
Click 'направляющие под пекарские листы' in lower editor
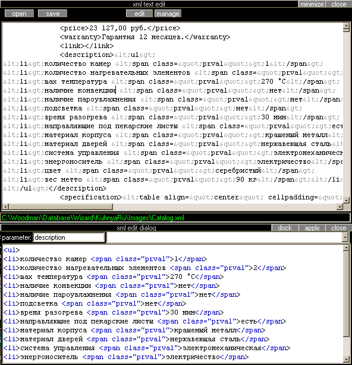pos(144,322)
